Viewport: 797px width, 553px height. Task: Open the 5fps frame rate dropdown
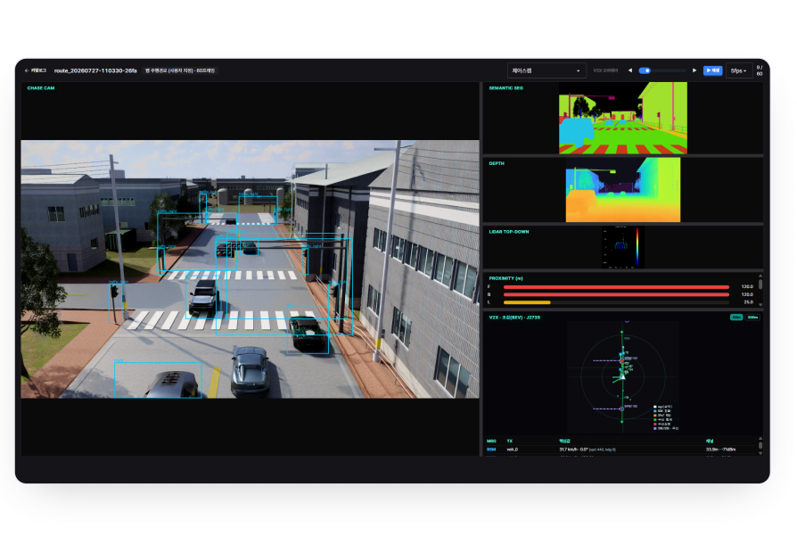click(x=738, y=70)
